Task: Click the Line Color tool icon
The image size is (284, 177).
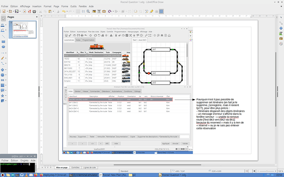Action: pos(2,25)
